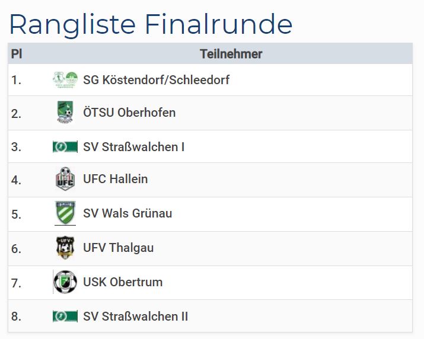Click the ÖTSU Oberhofen crest icon

pyautogui.click(x=65, y=113)
